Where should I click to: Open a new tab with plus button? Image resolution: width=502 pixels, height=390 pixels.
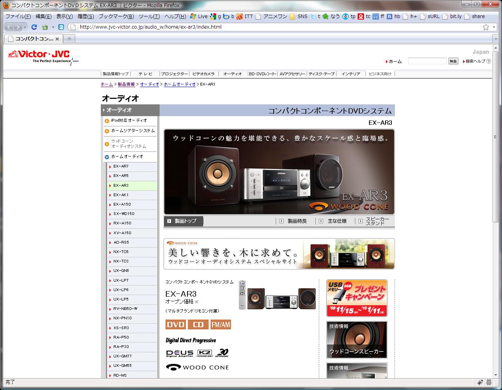(69, 38)
